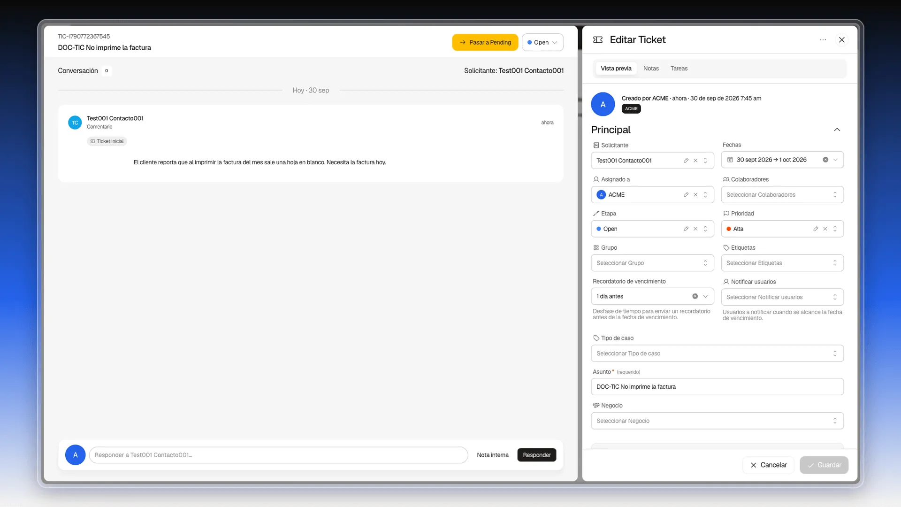Screen dimensions: 901x507
Task: Open Seleccionar Tipo de caso dropdown
Action: 717,353
